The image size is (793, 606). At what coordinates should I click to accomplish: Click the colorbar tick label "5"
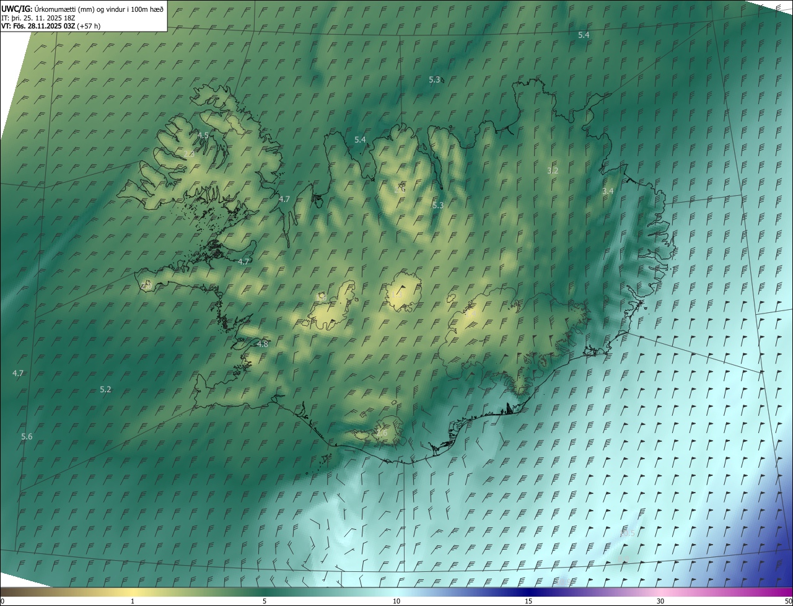[265, 602]
